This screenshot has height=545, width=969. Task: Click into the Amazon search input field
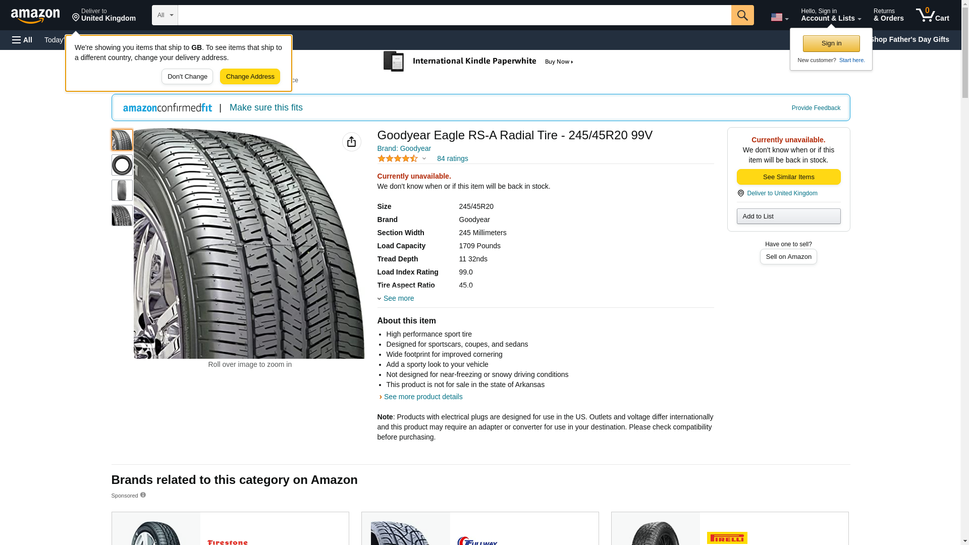click(x=454, y=15)
